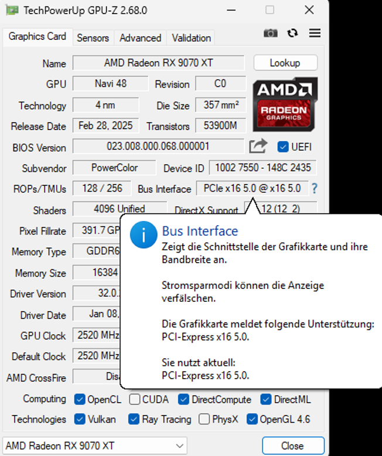Click the Device ID value 1002 7550 - 148C 2435
Image resolution: width=382 pixels, height=456 pixels.
(x=263, y=168)
